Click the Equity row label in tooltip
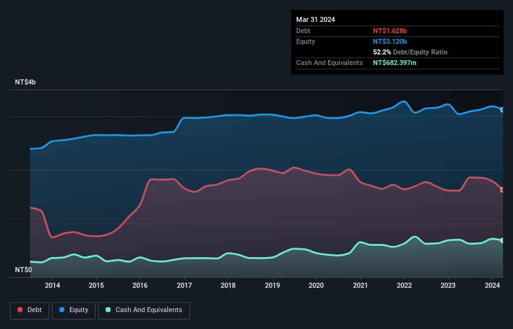The width and height of the screenshot is (513, 329). coord(306,41)
